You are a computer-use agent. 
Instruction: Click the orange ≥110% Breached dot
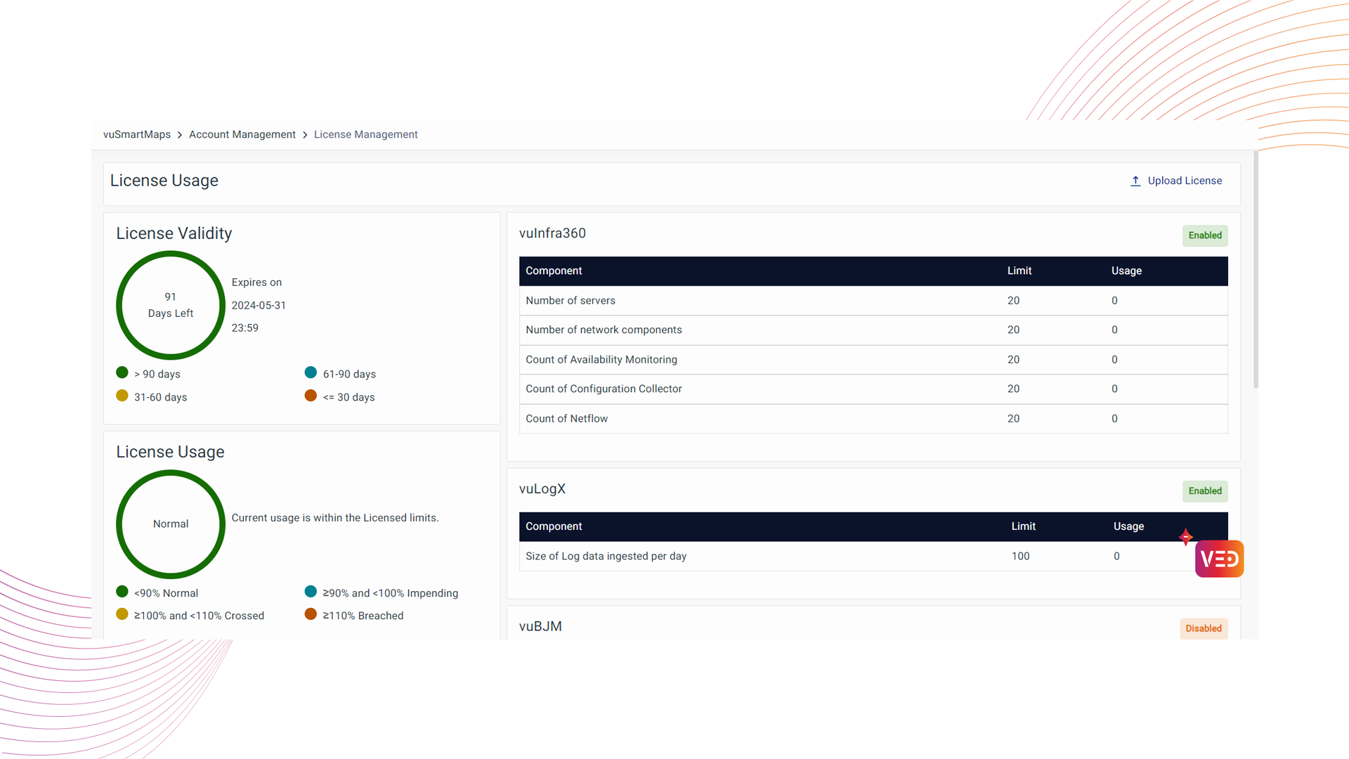pyautogui.click(x=311, y=614)
